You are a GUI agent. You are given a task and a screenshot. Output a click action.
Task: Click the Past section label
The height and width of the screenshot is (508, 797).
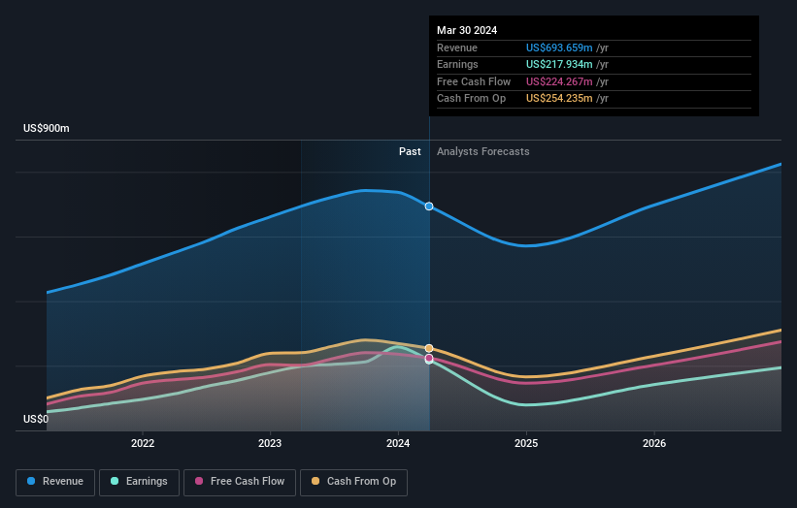coord(410,151)
